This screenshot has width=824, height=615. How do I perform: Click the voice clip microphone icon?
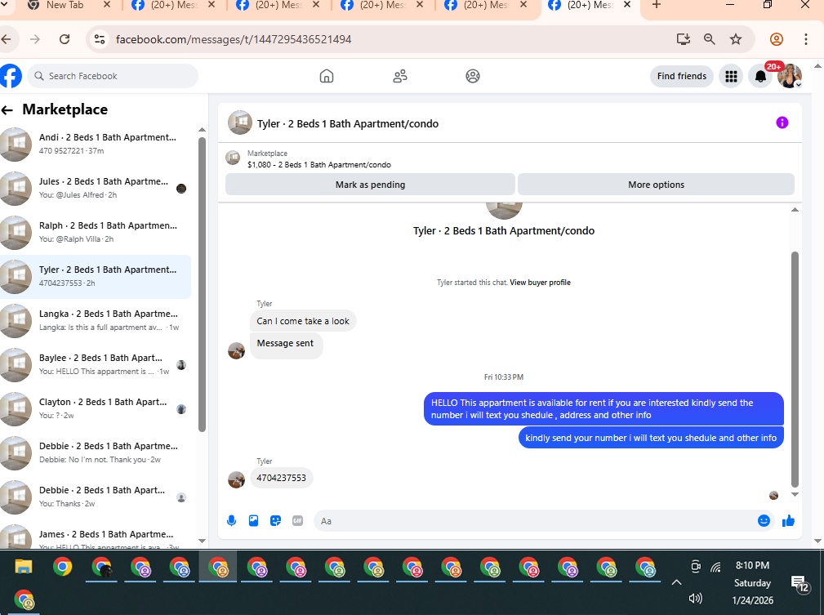point(231,521)
